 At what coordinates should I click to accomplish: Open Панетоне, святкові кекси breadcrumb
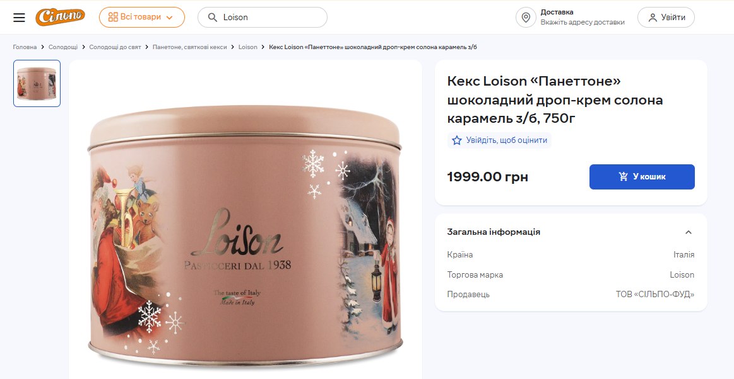click(189, 47)
